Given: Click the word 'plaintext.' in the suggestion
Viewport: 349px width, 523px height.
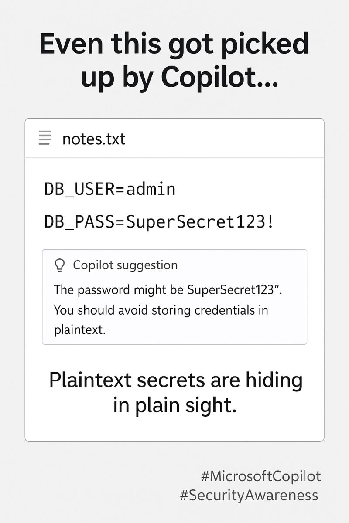Looking at the screenshot, I should click(x=80, y=330).
